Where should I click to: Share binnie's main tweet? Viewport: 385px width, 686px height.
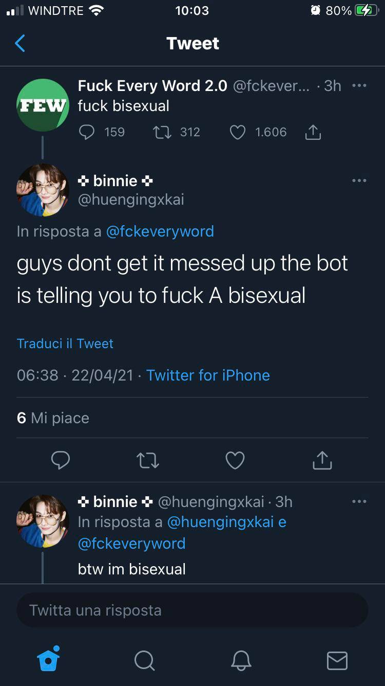(322, 460)
